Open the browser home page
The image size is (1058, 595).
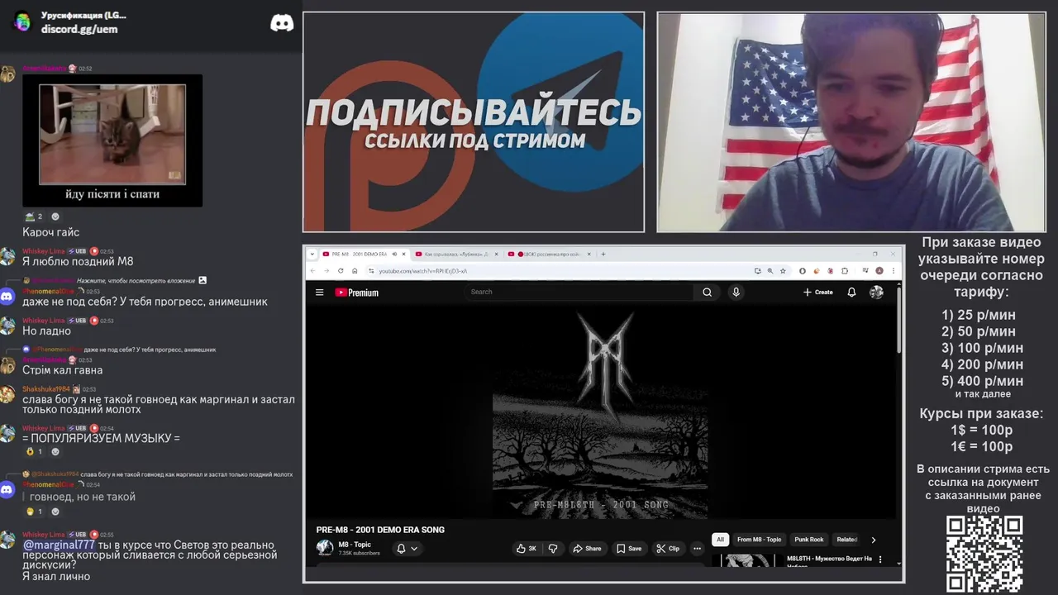pos(355,270)
